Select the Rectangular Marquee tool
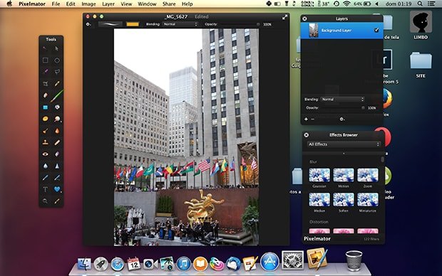 pyautogui.click(x=45, y=60)
